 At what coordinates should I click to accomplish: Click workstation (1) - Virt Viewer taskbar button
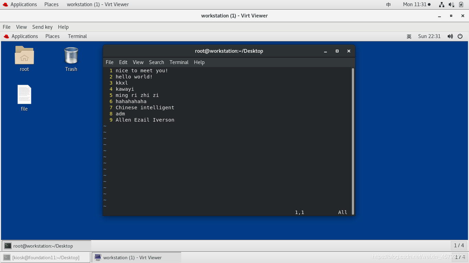136,258
